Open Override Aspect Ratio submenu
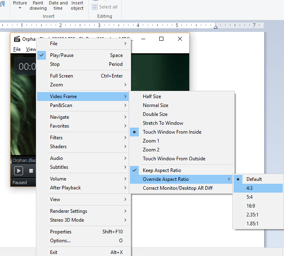The height and width of the screenshot is (256, 284). point(181,179)
